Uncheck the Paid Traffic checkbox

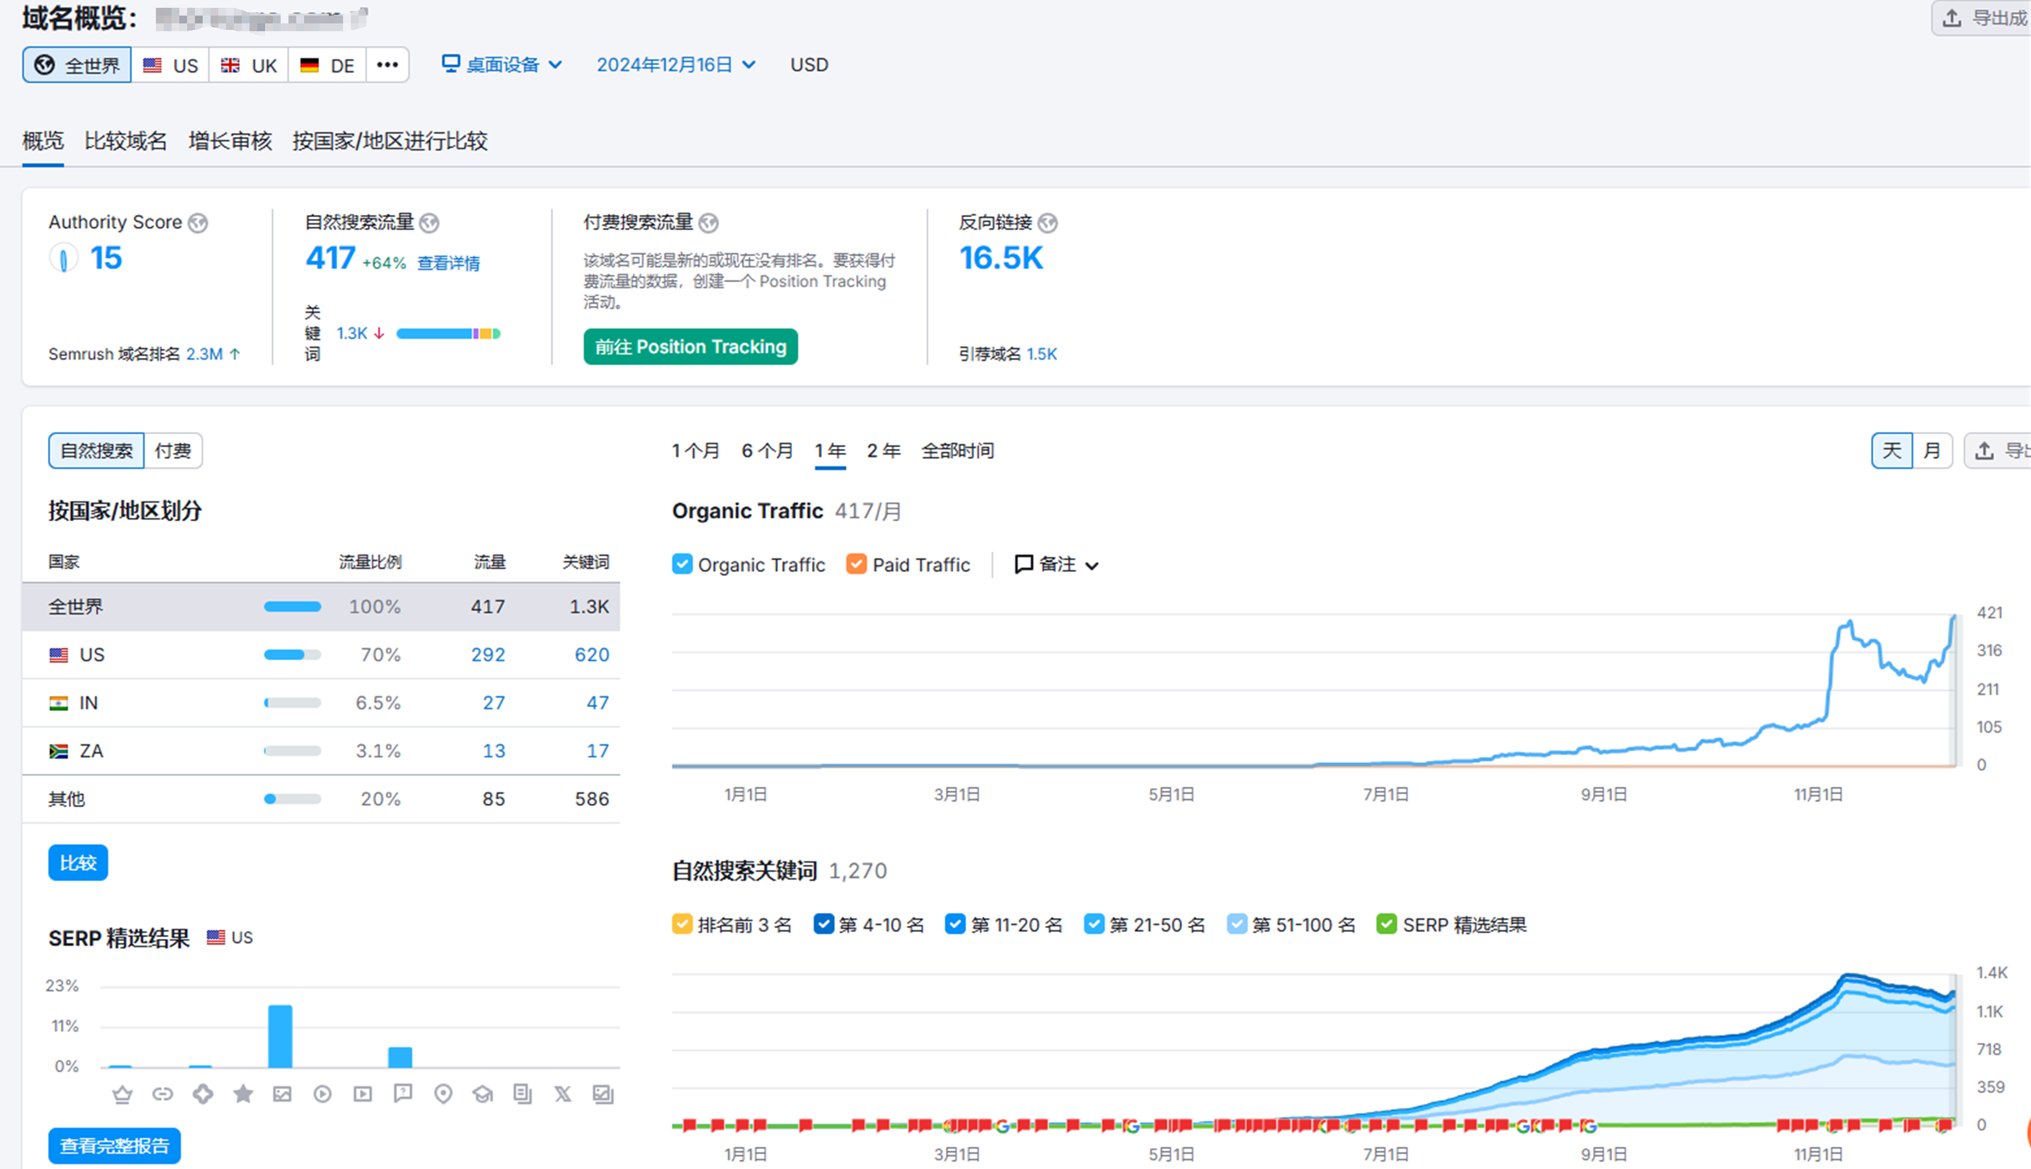(856, 565)
